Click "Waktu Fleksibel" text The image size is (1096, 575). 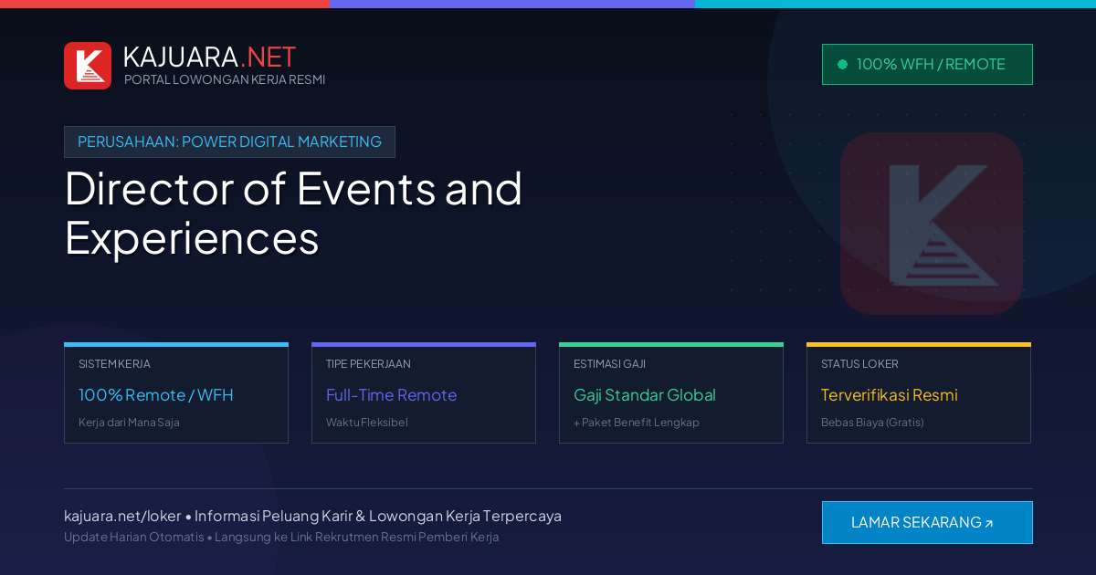(x=367, y=423)
